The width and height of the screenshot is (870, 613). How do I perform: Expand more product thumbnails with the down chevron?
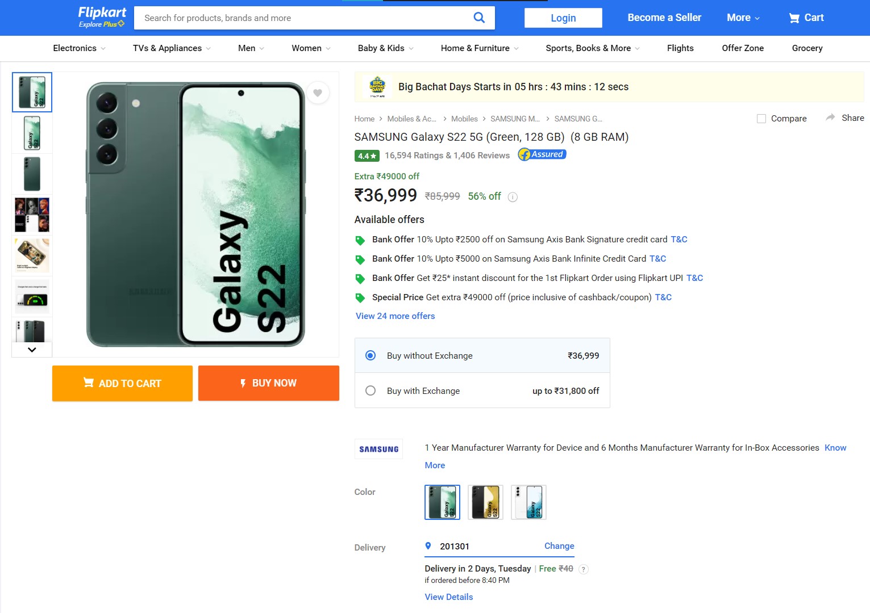[32, 350]
